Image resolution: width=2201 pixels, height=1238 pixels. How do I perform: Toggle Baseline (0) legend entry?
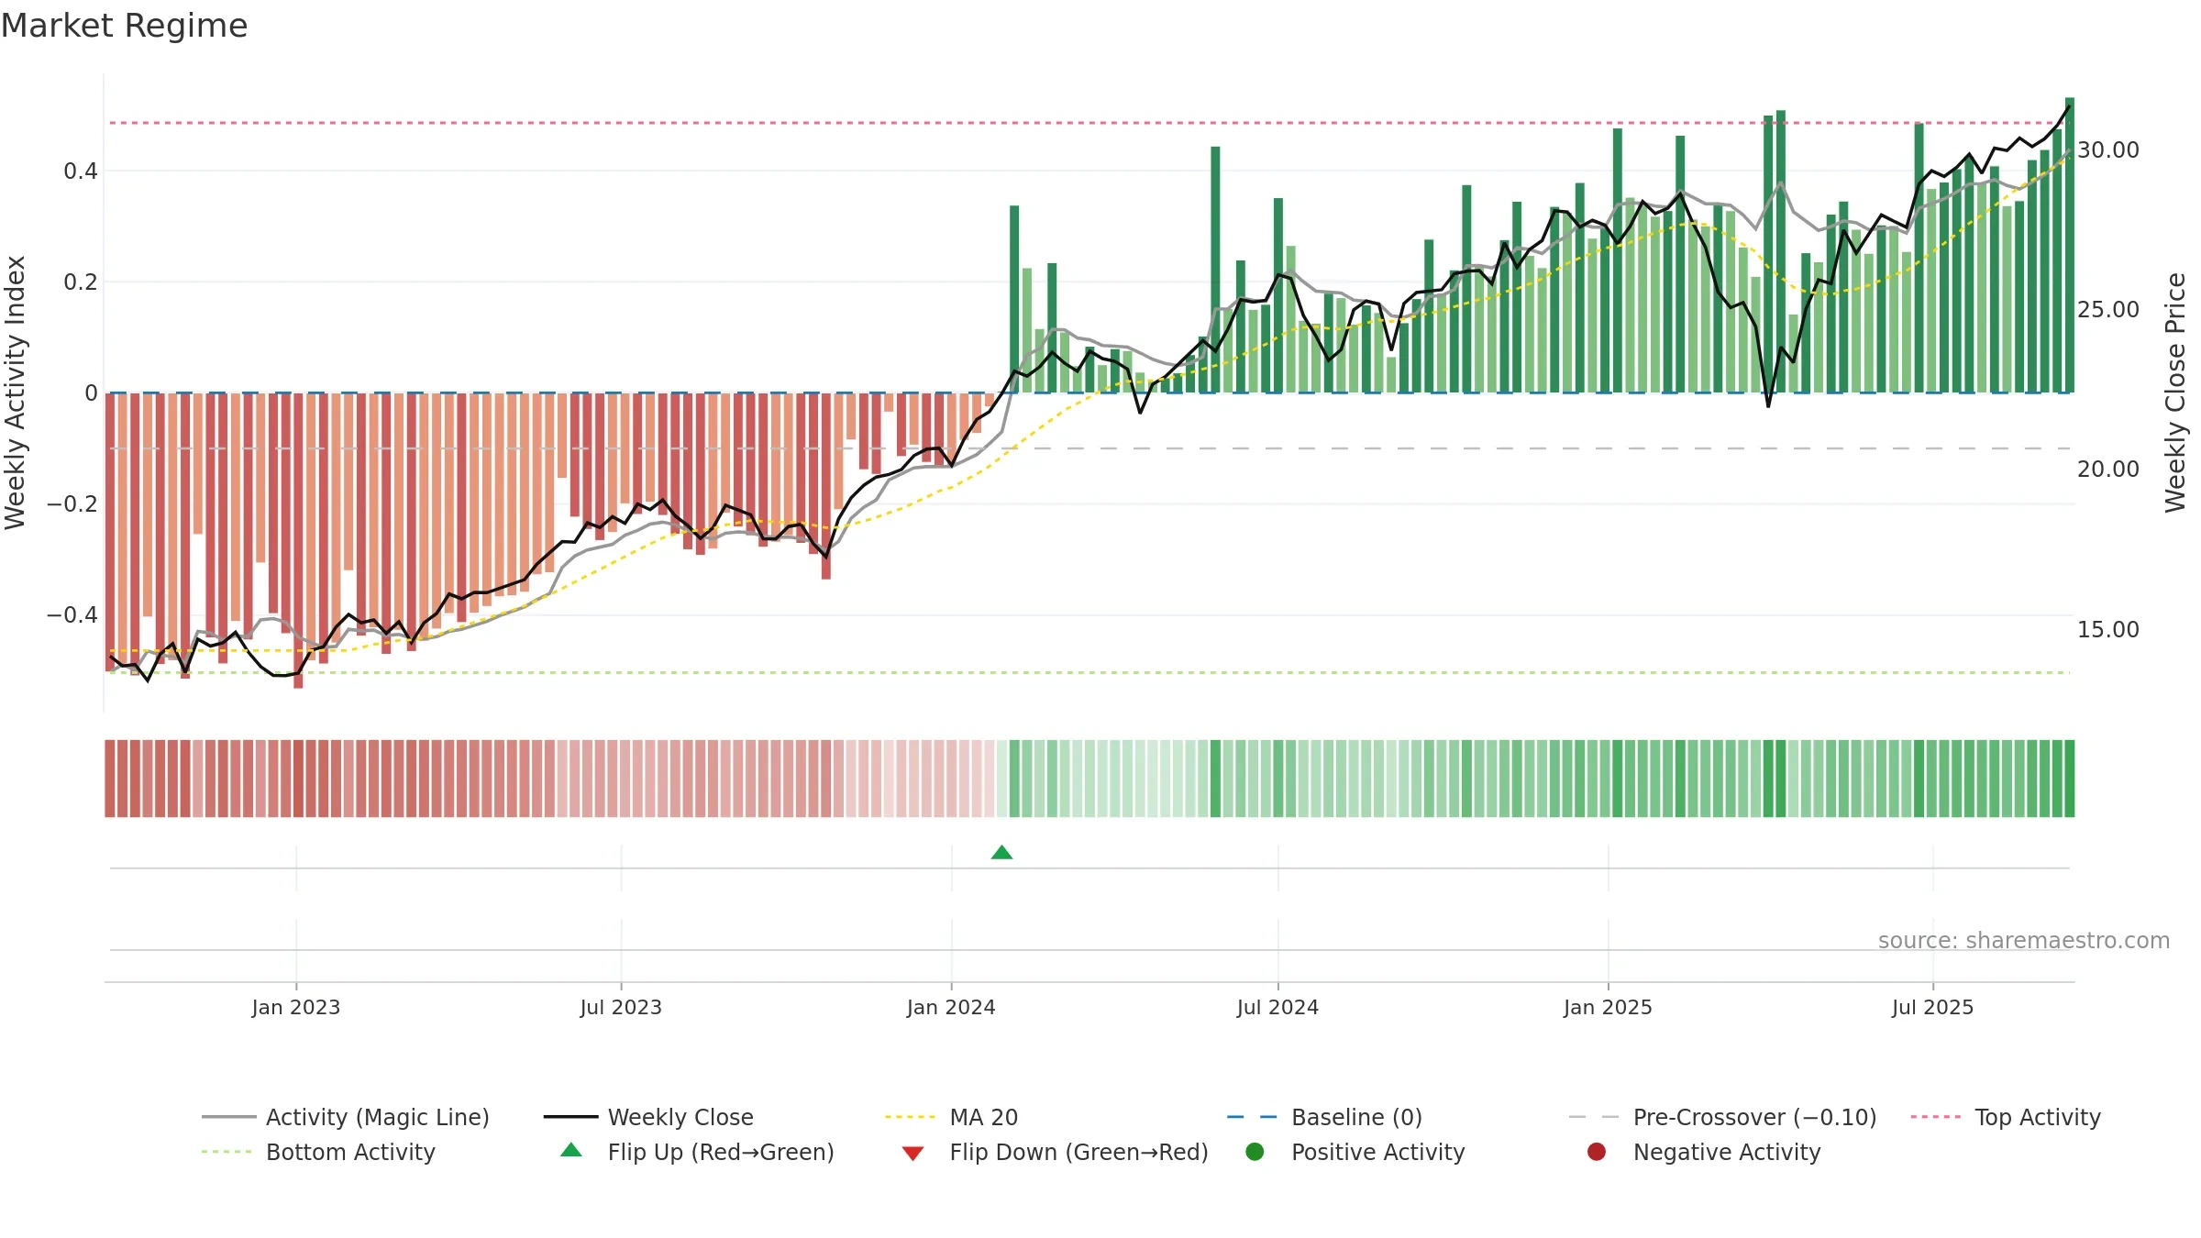pos(1324,1117)
